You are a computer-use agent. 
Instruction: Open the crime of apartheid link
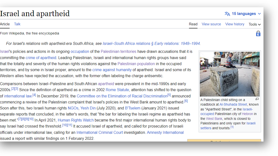41,58
